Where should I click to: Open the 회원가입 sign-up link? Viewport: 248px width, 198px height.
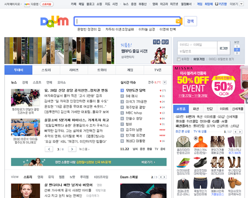coord(199,59)
